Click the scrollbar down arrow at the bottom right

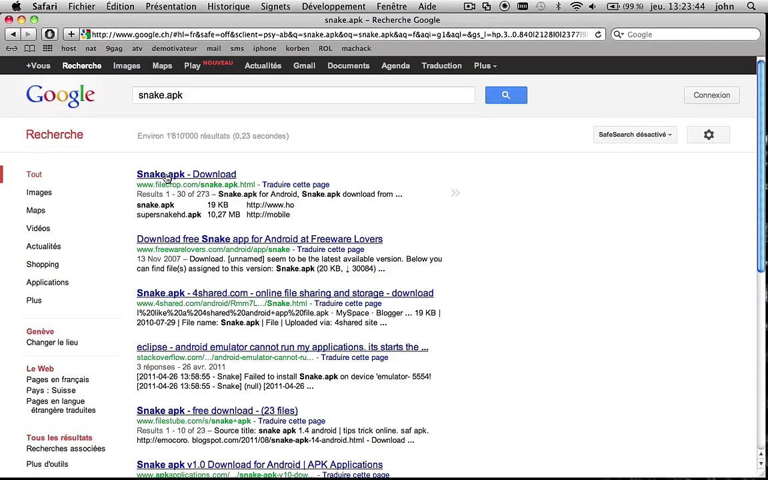[761, 463]
